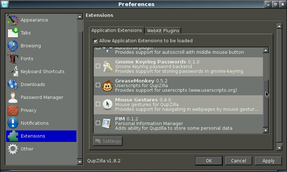287x172 pixels.
Task: Maximize the Preferences window
Action: click(276, 4)
